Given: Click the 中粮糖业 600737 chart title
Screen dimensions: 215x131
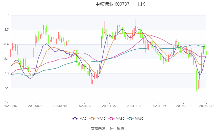Looking at the screenshot, I should tap(112, 4).
